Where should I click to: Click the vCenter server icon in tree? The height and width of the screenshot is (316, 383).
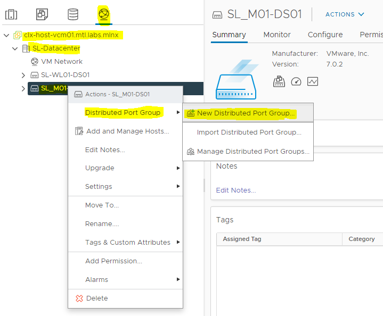pos(18,35)
